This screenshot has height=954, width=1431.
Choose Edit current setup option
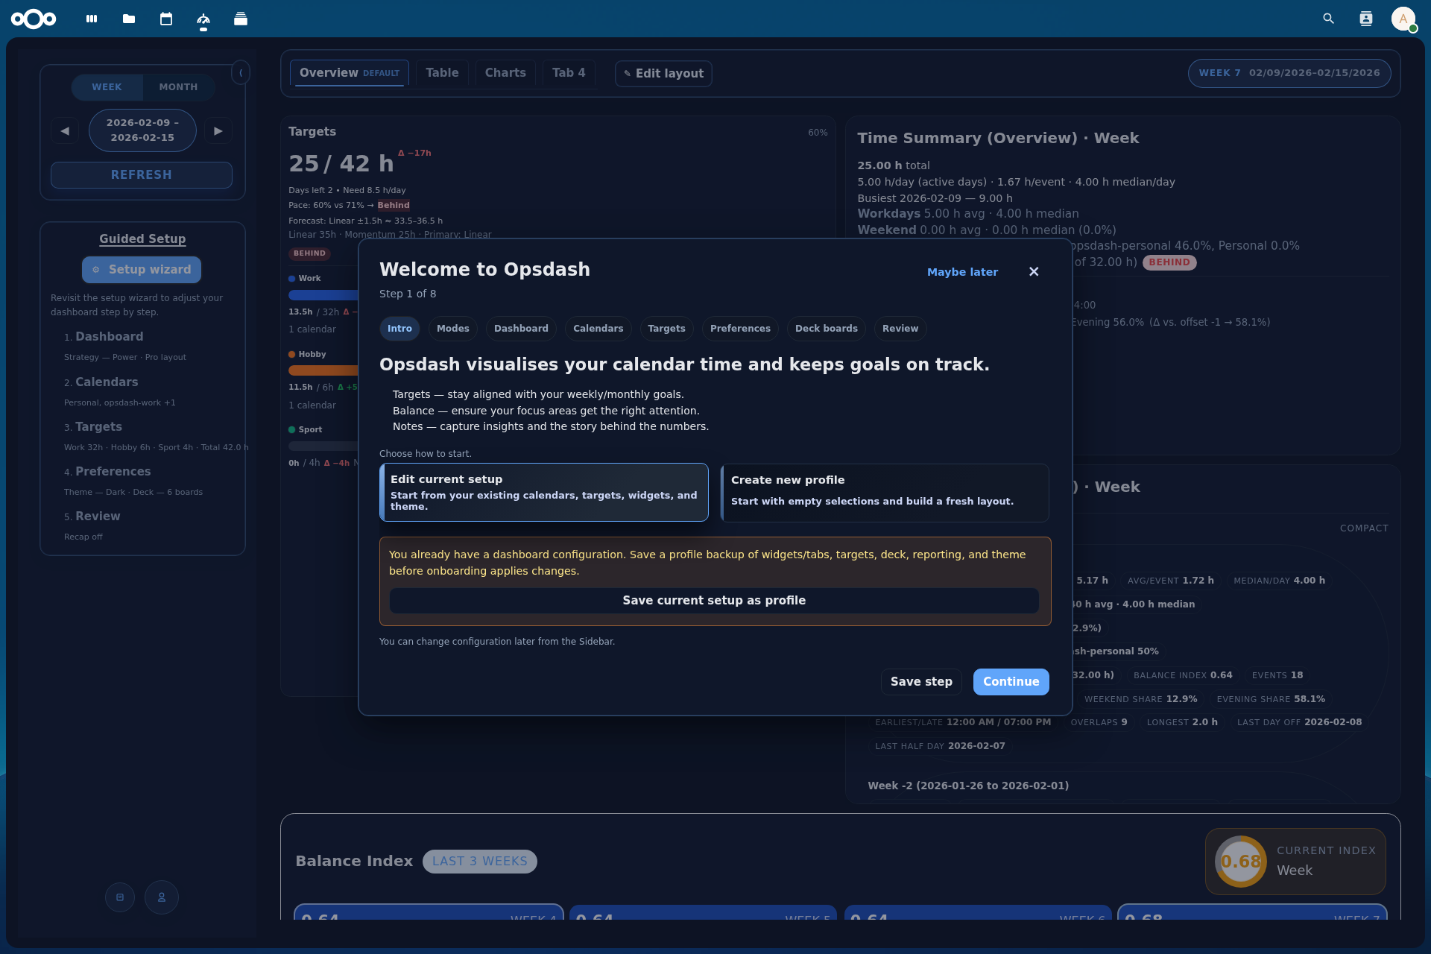click(x=544, y=492)
